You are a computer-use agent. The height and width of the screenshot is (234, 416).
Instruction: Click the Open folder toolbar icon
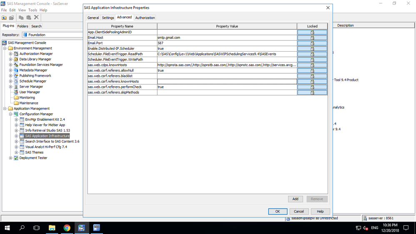pyautogui.click(x=11, y=17)
